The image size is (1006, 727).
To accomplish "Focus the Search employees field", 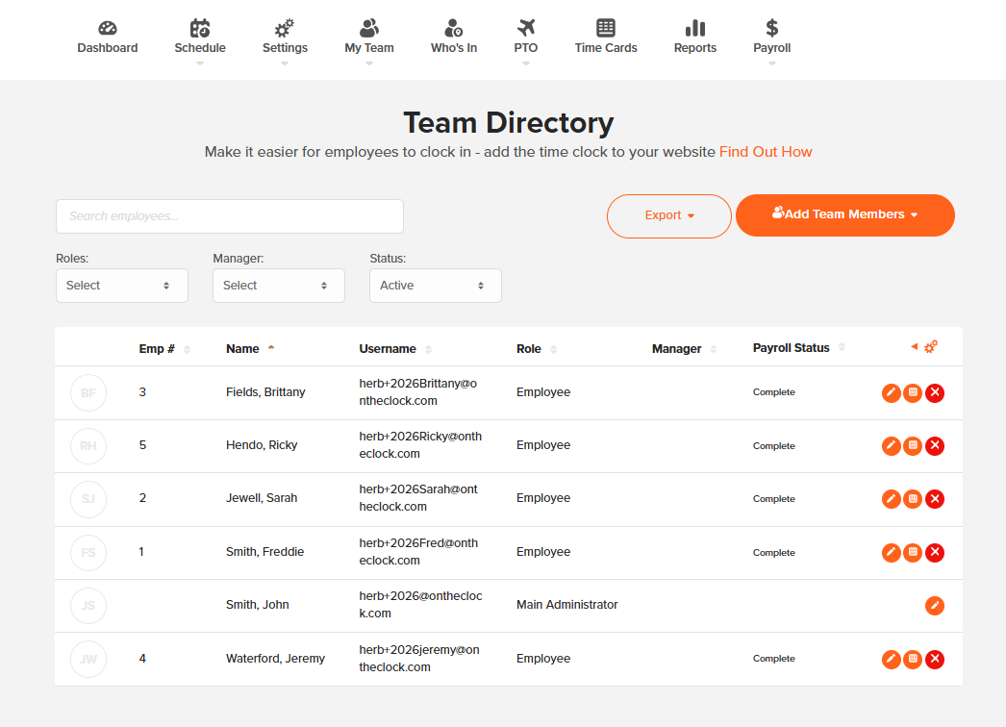I will (x=230, y=216).
